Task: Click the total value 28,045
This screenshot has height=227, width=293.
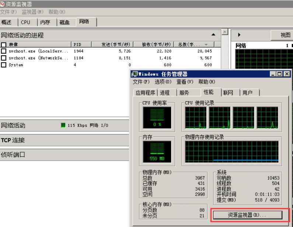Action: click(x=205, y=51)
